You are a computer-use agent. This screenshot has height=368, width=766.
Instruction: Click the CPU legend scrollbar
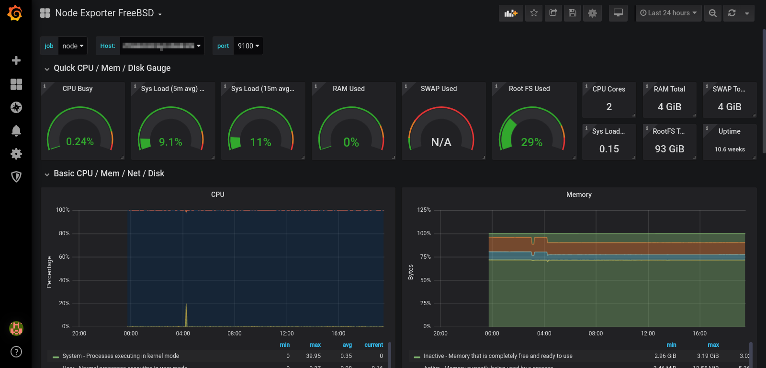(x=389, y=355)
